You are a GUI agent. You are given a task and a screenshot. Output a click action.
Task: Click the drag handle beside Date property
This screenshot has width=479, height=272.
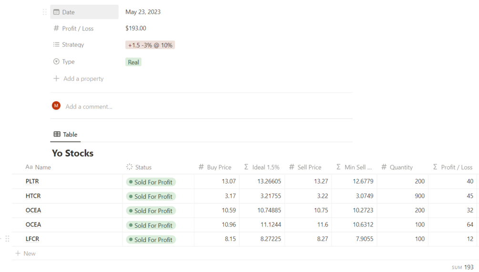(x=45, y=12)
